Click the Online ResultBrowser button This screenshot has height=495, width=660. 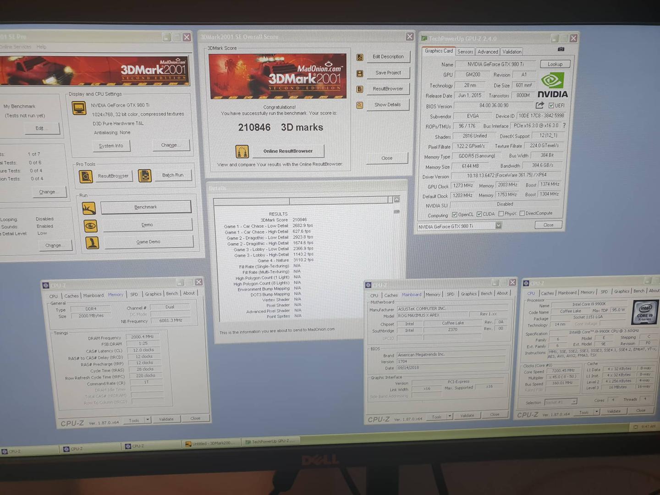[x=288, y=151]
